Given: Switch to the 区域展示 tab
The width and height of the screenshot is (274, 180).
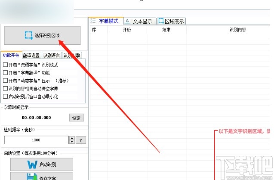Looking at the screenshot, I should point(171,22).
